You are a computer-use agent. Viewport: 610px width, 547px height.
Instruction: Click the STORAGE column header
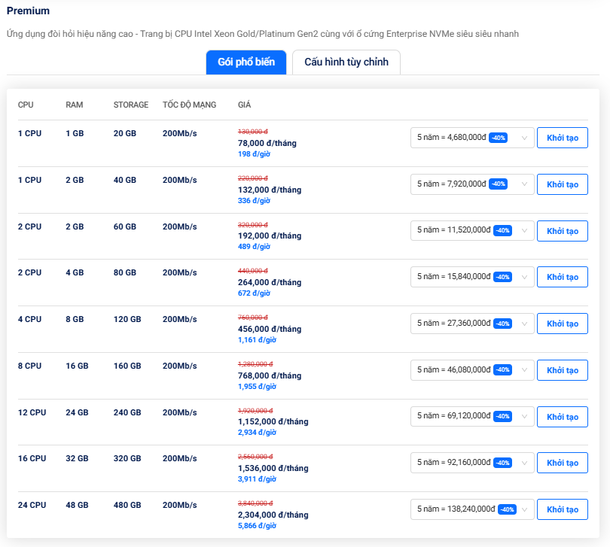coord(131,105)
